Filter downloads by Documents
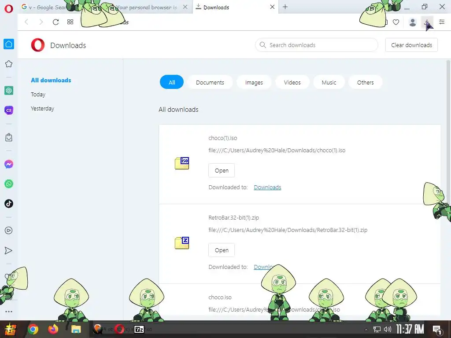The width and height of the screenshot is (451, 338). pos(210,82)
